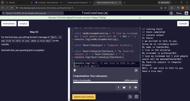The height and width of the screenshot is (101, 190).
Task: Click console.log(favoriteSubjectSentence) on line 29
Action: click(x=99, y=57)
